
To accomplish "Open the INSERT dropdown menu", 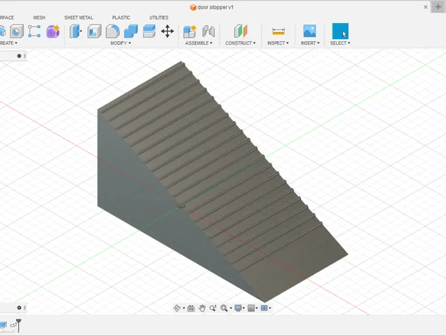I will click(310, 43).
